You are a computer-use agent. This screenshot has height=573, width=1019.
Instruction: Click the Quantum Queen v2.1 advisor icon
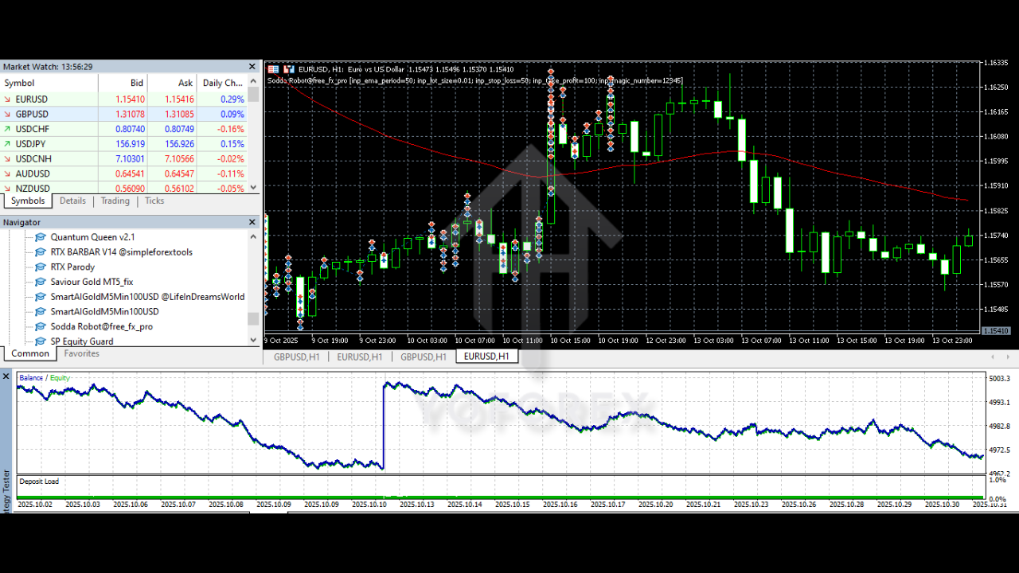pos(41,237)
